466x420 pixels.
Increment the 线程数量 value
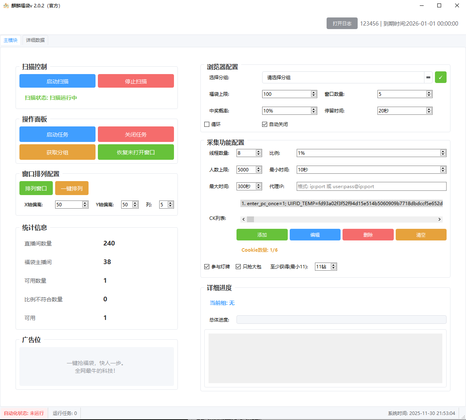click(258, 151)
